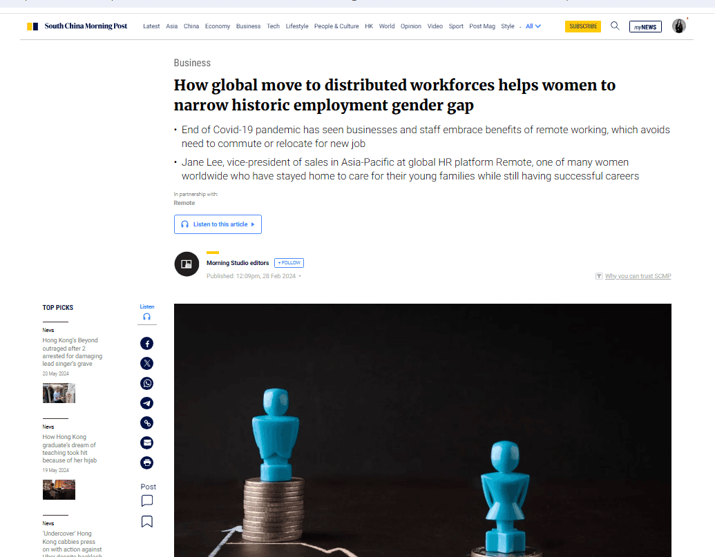Share article on Facebook
Image resolution: width=715 pixels, height=557 pixels.
click(x=147, y=344)
